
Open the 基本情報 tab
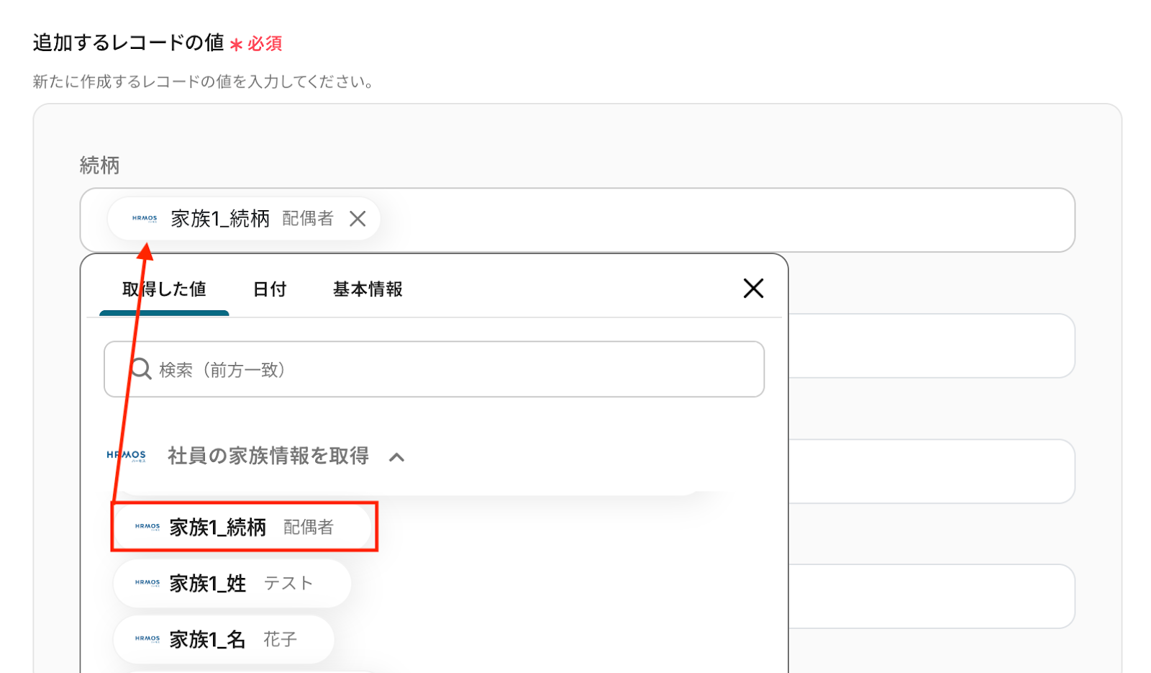click(368, 289)
